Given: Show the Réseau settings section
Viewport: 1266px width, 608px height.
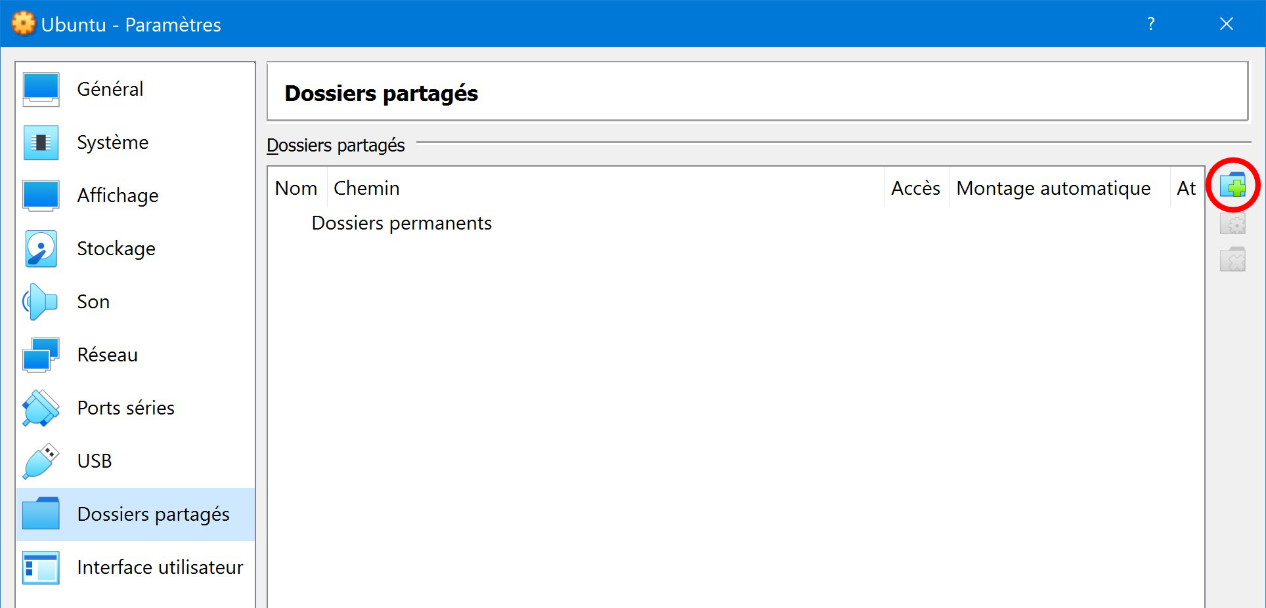Looking at the screenshot, I should (136, 355).
